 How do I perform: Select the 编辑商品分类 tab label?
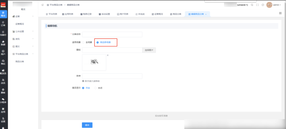pyautogui.click(x=197, y=14)
